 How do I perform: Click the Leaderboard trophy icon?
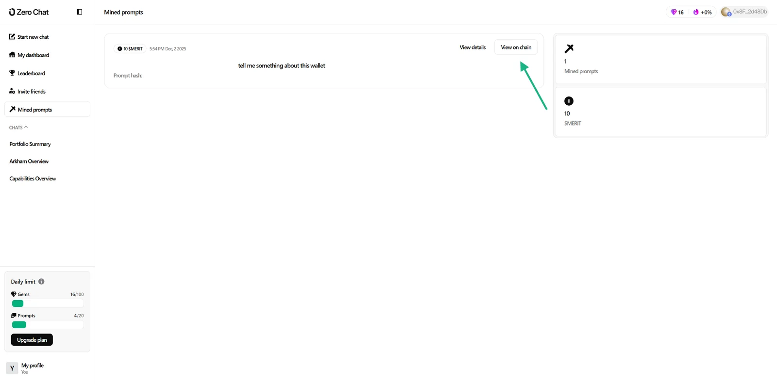(x=12, y=73)
